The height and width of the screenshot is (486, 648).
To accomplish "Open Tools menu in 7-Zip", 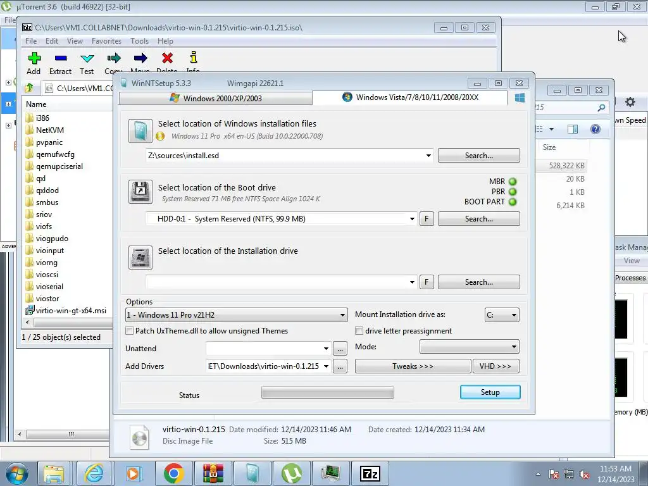I will [139, 41].
